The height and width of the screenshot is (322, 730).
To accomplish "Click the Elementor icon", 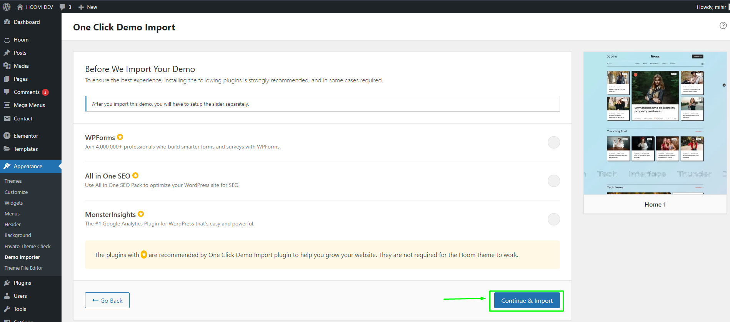I will 7,136.
